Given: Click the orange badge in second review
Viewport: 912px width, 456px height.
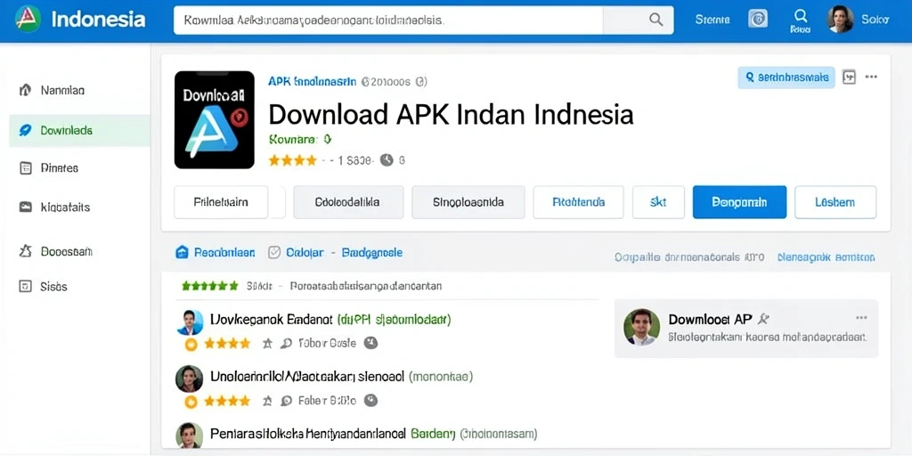Looking at the screenshot, I should (191, 402).
